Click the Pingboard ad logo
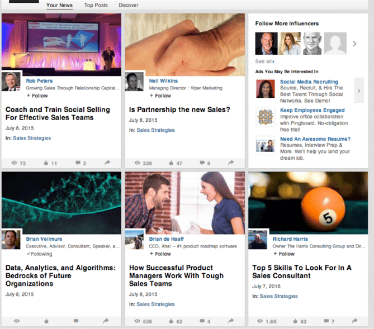Viewport: 374px width, 329px height. (x=265, y=117)
